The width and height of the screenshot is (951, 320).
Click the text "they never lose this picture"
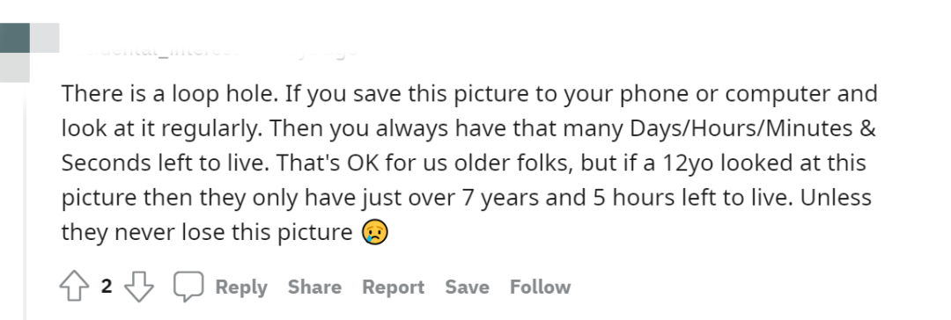(207, 233)
